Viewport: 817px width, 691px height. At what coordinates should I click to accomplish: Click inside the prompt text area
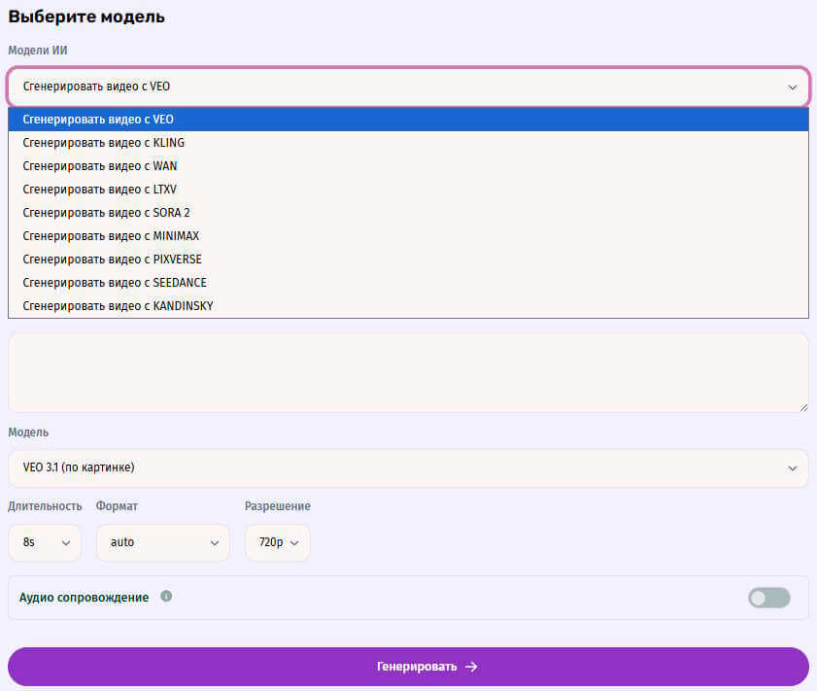click(x=408, y=374)
